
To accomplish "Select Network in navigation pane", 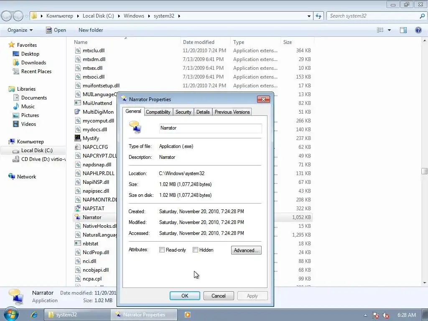I will (x=26, y=177).
